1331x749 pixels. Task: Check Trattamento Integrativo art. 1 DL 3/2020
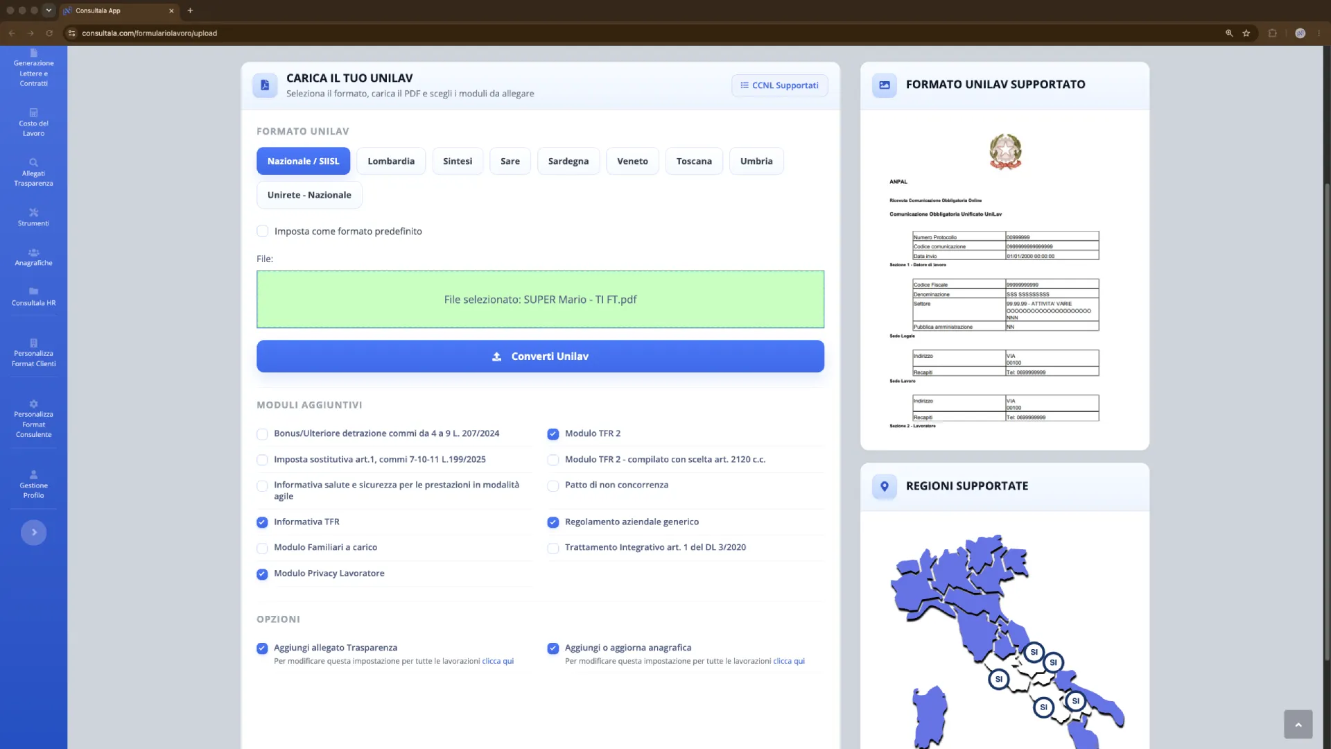pos(553,549)
